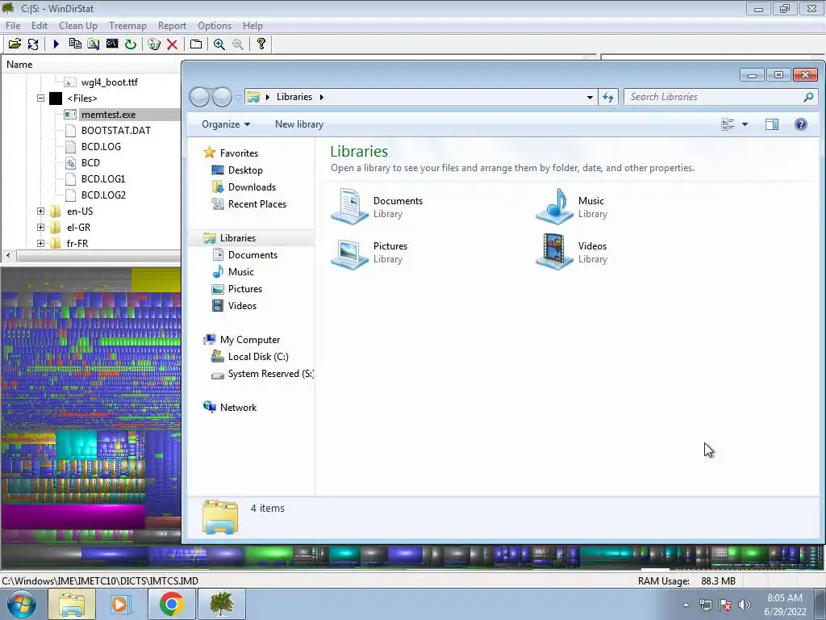Collapse the <Files> node in tree
Image resolution: width=826 pixels, height=620 pixels.
[x=40, y=98]
